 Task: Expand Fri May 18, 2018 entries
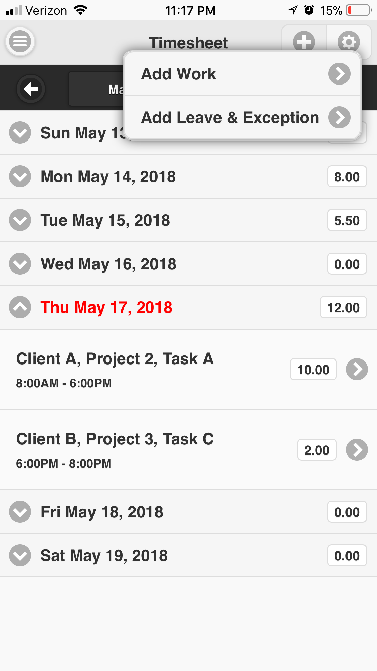[20, 512]
